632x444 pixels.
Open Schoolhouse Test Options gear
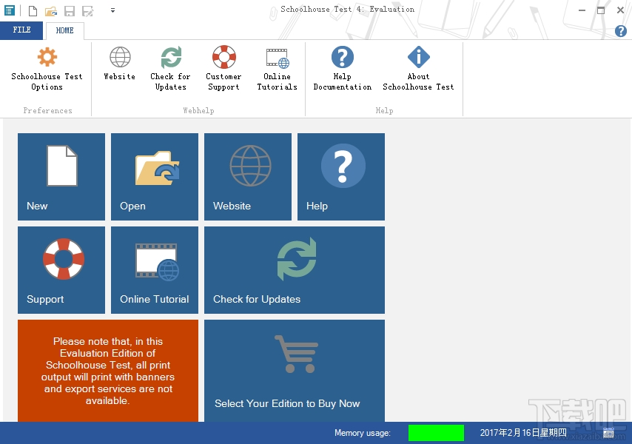[47, 69]
